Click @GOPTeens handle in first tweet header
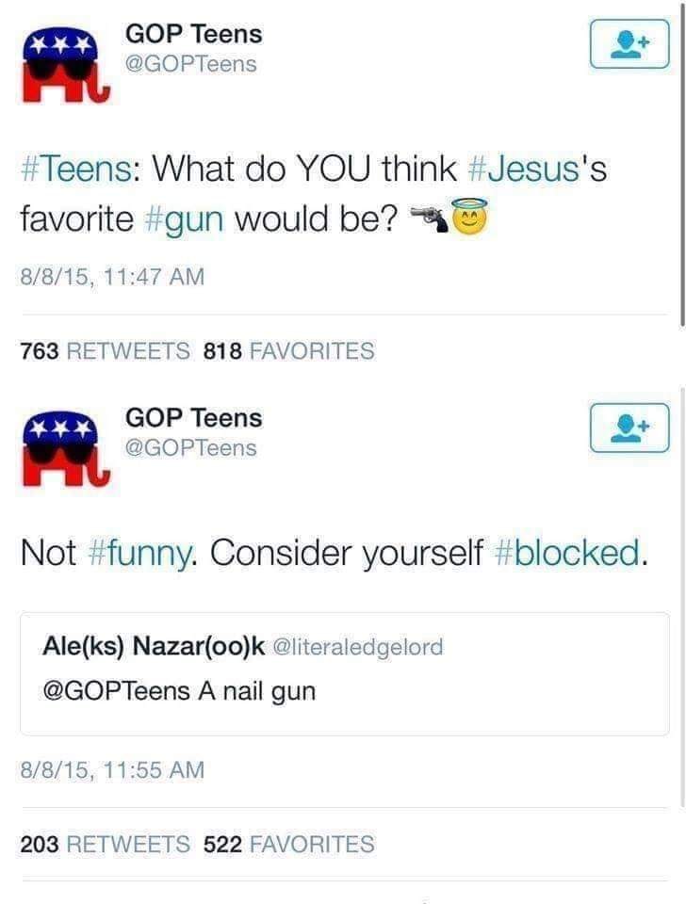 (x=191, y=64)
